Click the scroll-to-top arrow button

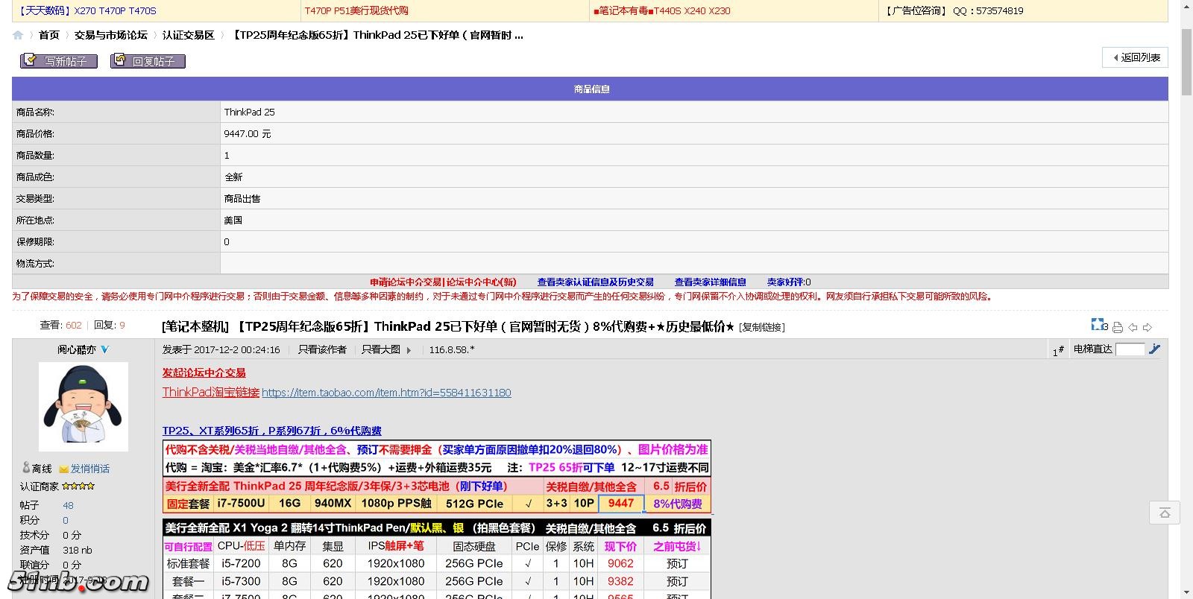1164,513
